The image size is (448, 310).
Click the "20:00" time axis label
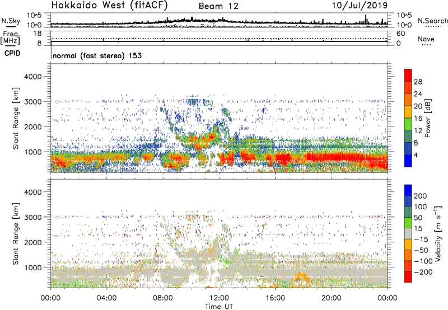pos(331,298)
